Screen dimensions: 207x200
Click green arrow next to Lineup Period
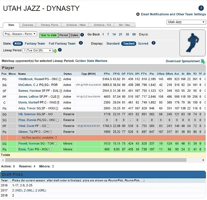[55, 51]
